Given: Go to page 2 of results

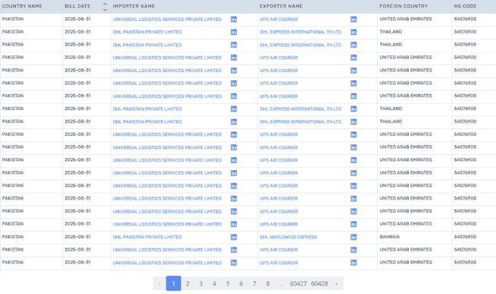Looking at the screenshot, I should 187,284.
